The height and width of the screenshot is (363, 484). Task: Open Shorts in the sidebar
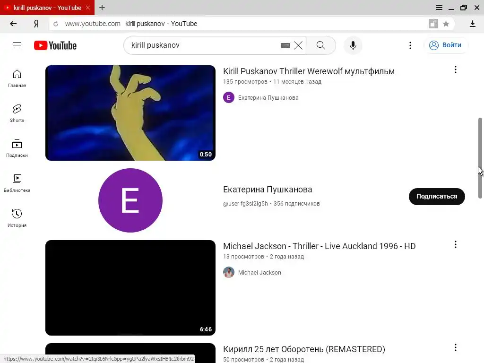17,113
